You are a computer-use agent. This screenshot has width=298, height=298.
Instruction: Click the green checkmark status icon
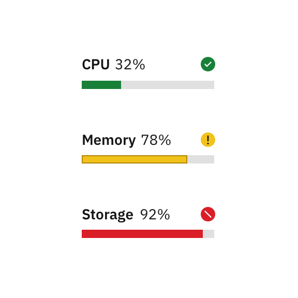[208, 64]
